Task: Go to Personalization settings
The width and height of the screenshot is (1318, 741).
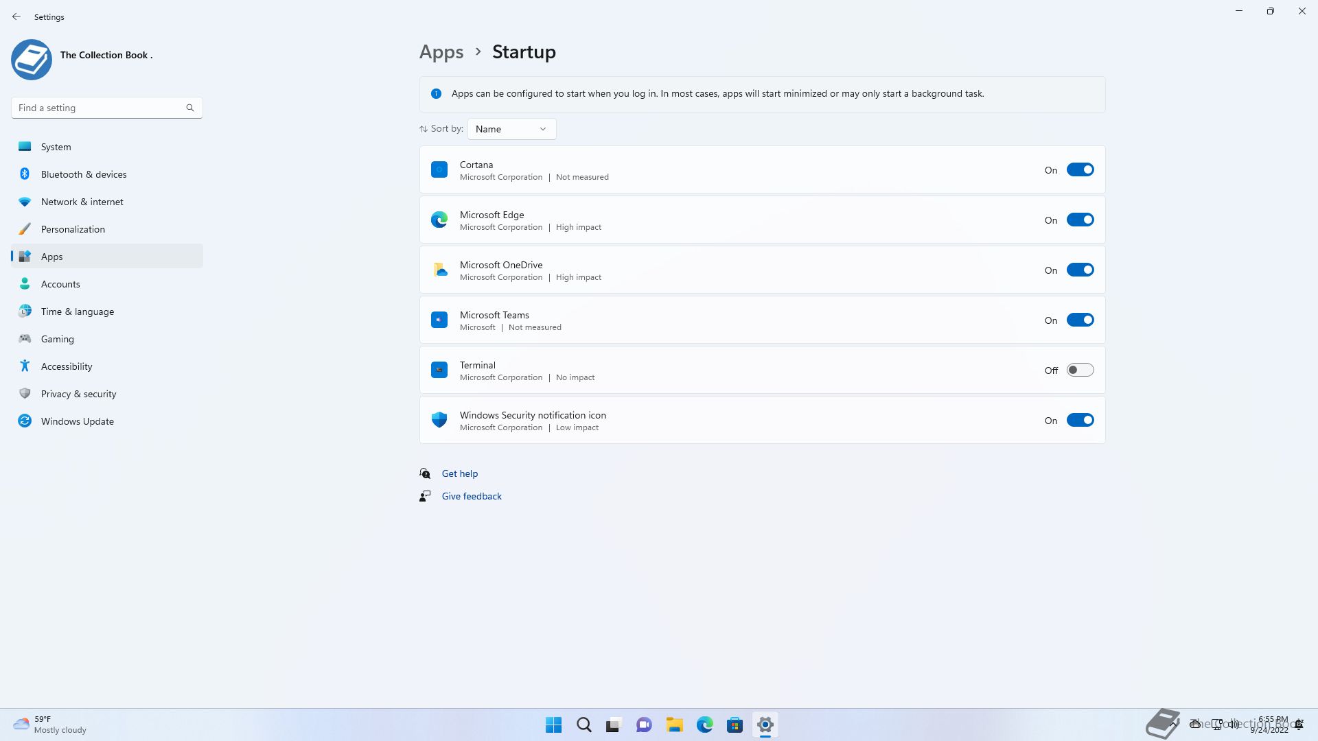Action: pyautogui.click(x=107, y=229)
